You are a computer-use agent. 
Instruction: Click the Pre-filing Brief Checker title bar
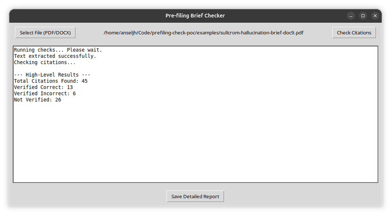(195, 16)
